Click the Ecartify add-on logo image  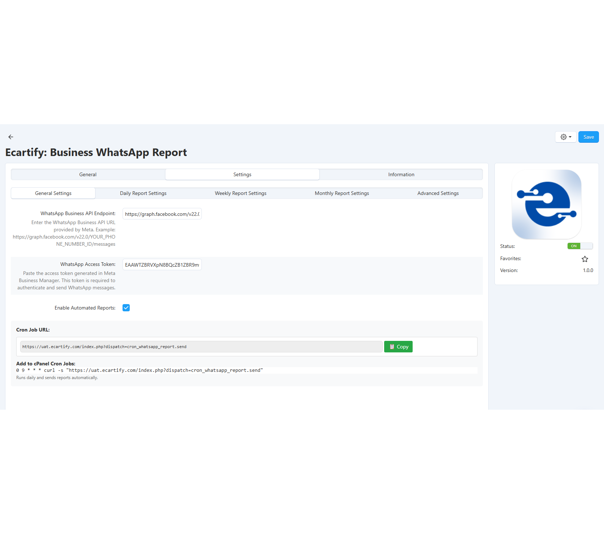pos(546,204)
